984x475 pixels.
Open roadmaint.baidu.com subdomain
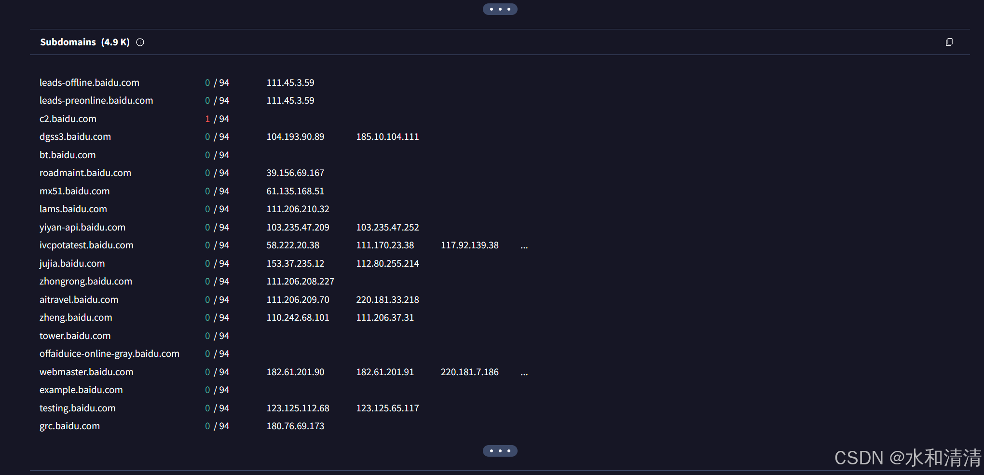click(85, 173)
